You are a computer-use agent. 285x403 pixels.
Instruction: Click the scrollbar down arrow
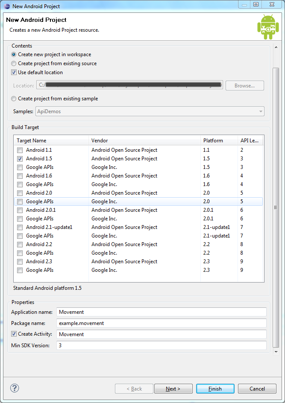[276, 352]
